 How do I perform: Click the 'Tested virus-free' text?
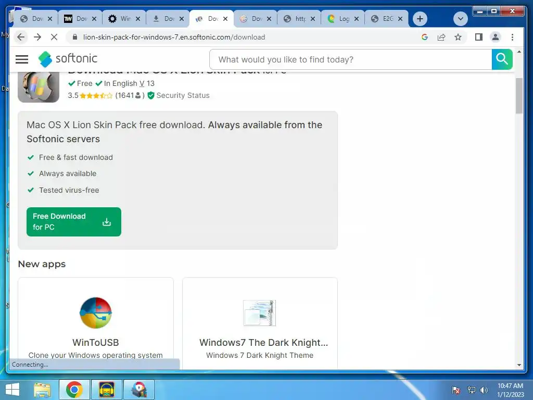coord(69,190)
